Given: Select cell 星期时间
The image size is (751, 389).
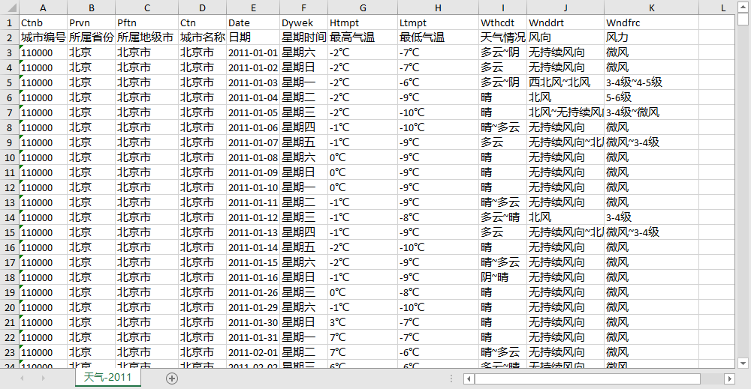Looking at the screenshot, I should 303,37.
